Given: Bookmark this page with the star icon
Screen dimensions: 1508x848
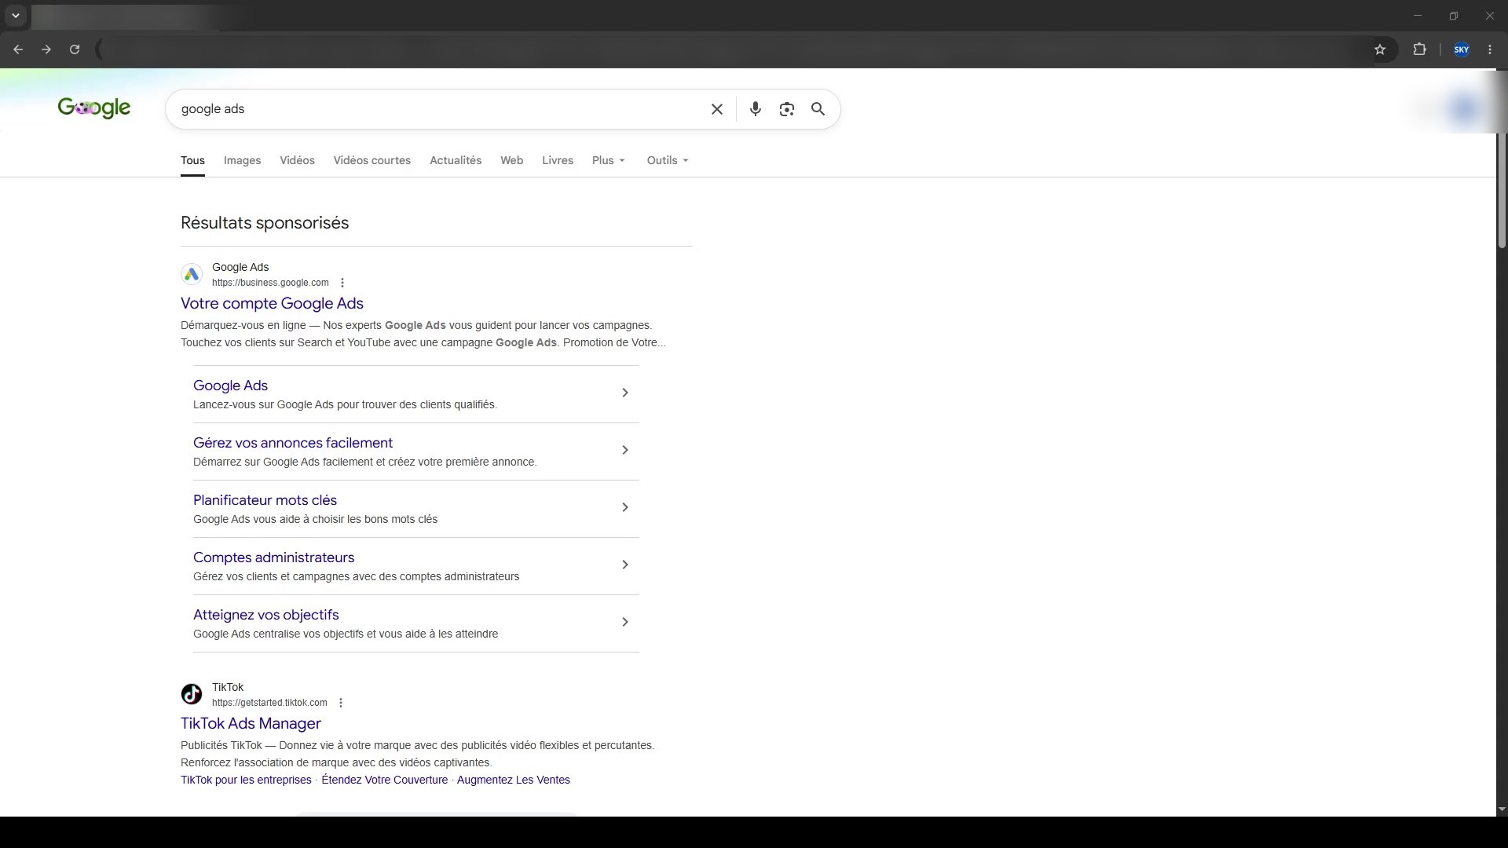Looking at the screenshot, I should (1380, 49).
